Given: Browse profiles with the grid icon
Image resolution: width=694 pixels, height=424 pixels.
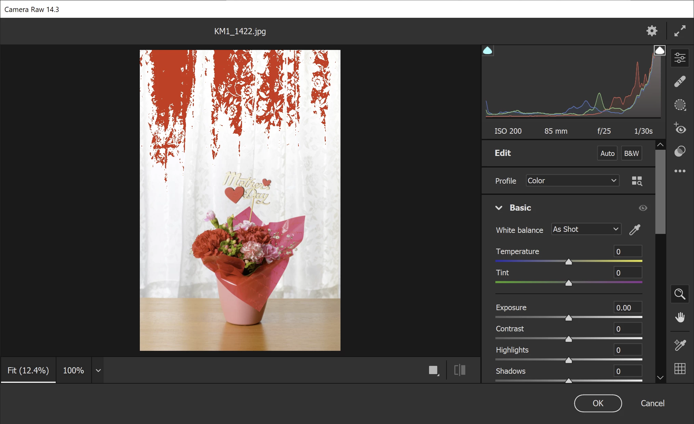Looking at the screenshot, I should point(637,181).
